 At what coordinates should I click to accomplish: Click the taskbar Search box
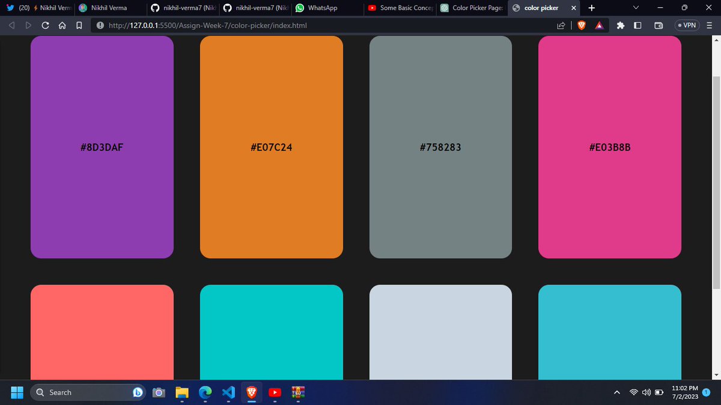click(88, 392)
